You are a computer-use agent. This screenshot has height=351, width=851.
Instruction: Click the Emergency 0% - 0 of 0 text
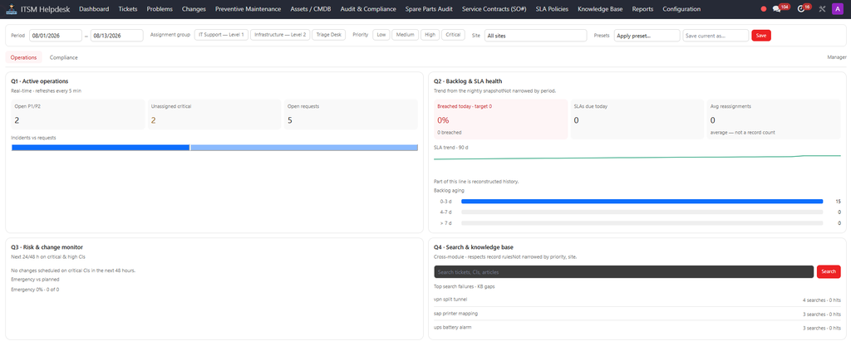click(x=35, y=290)
